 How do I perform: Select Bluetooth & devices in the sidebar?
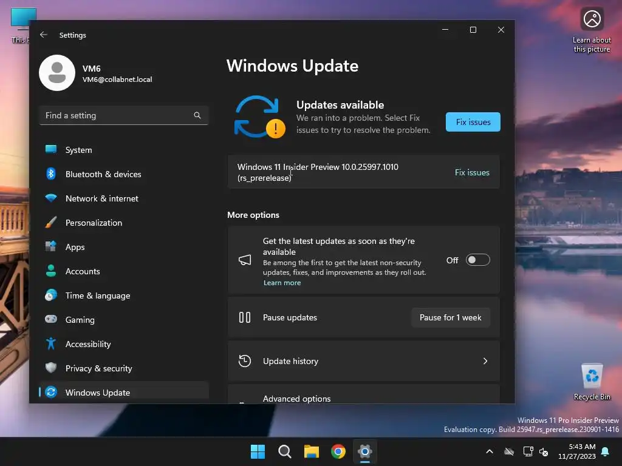tap(124, 174)
